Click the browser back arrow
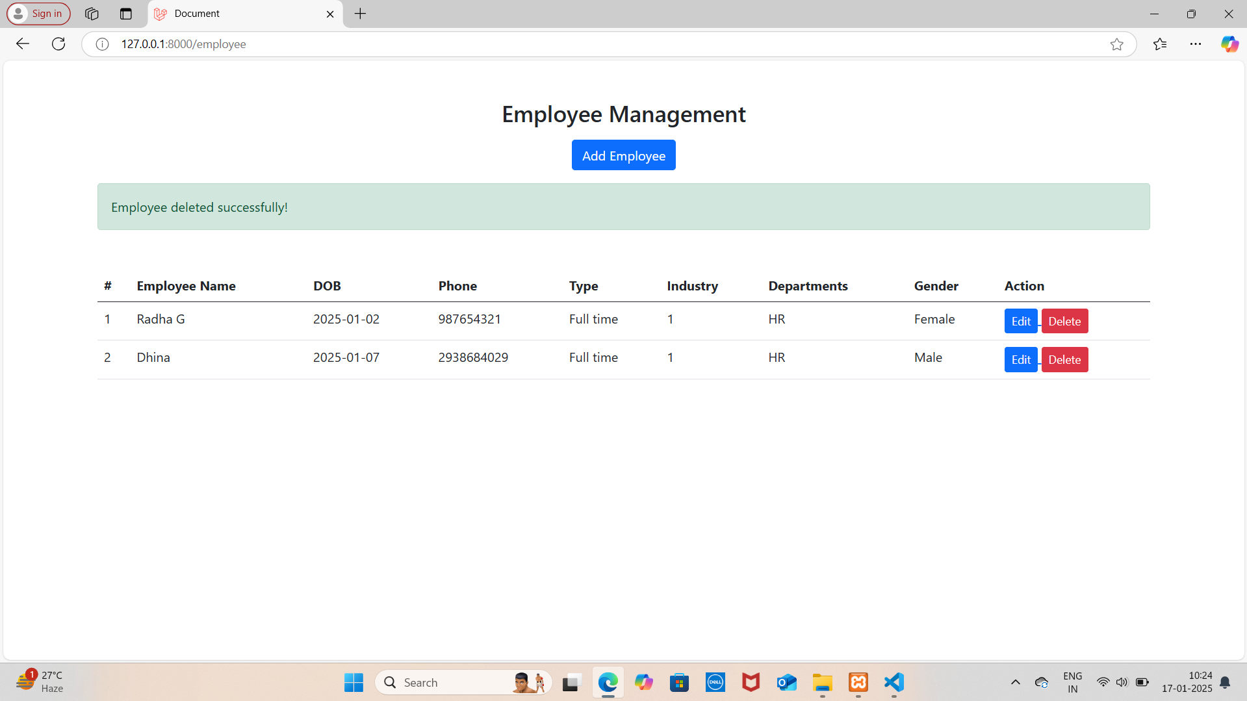Image resolution: width=1247 pixels, height=701 pixels. coord(23,44)
